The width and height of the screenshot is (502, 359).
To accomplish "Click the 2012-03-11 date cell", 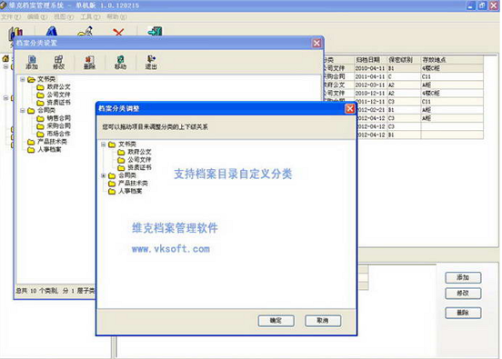I will [370, 85].
